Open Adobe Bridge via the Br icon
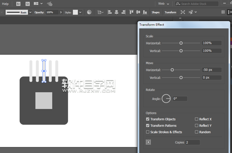The height and width of the screenshot is (153, 232). pyautogui.click(x=18, y=4)
